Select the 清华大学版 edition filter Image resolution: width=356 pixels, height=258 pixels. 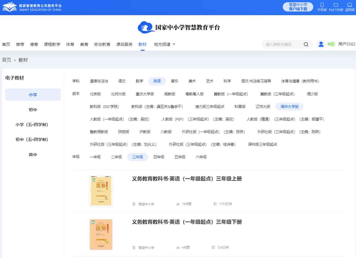pyautogui.click(x=290, y=107)
